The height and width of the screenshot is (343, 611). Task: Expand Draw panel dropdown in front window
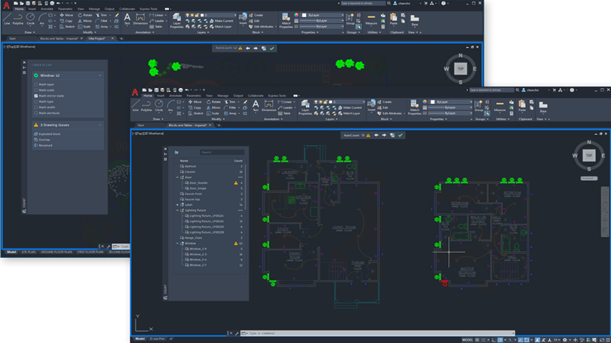point(159,119)
